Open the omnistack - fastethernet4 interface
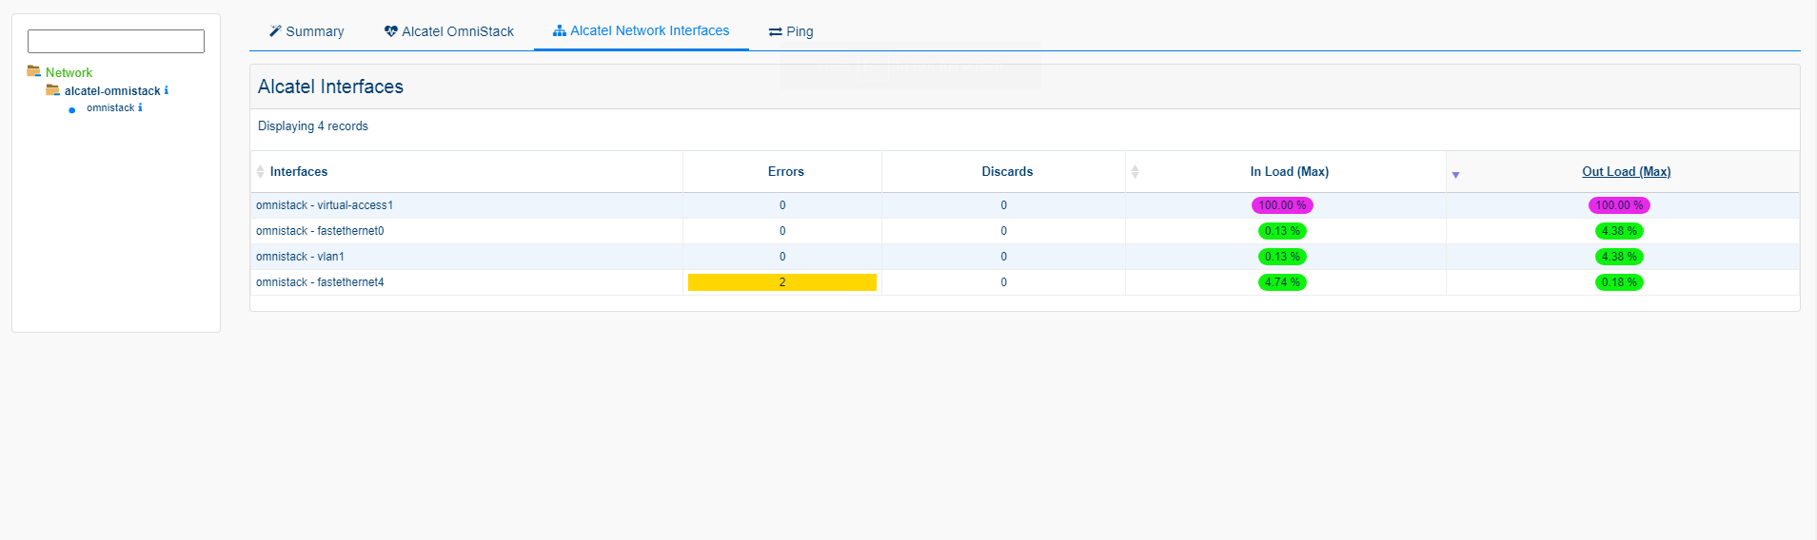The width and height of the screenshot is (1817, 540). point(320,282)
